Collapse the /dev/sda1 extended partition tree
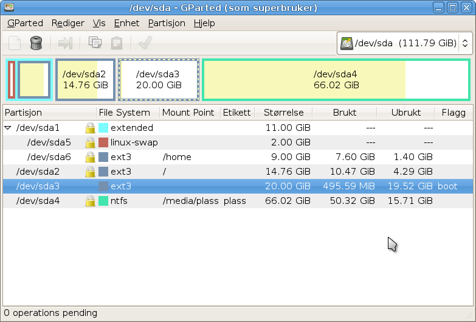The image size is (476, 322). (8, 128)
